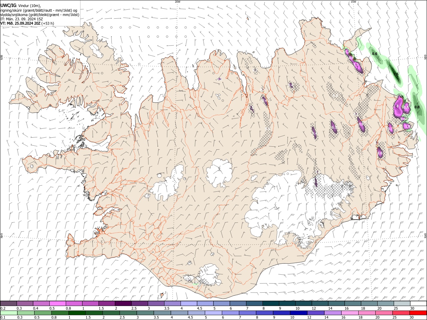Screen dimensions: 427x320
Task: Click the top-row swatch between 1 and 1.5
Action: [x=90, y=304]
